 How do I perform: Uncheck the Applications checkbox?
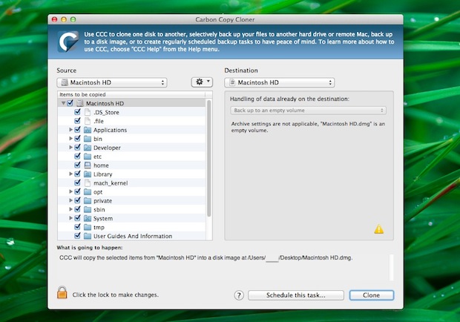(77, 130)
